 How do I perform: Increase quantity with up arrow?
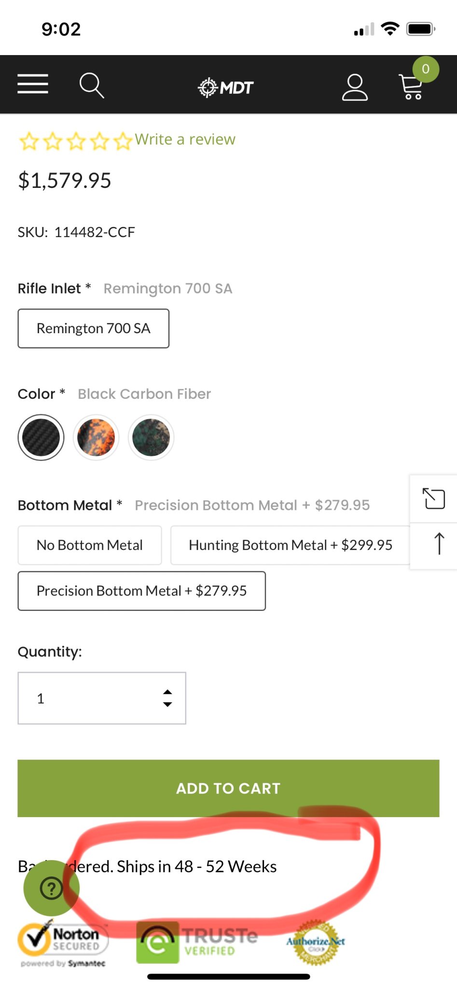167,692
